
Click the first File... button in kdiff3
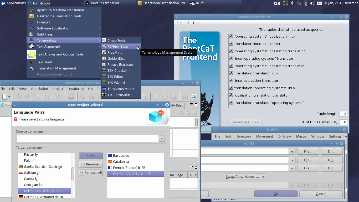coord(308,151)
